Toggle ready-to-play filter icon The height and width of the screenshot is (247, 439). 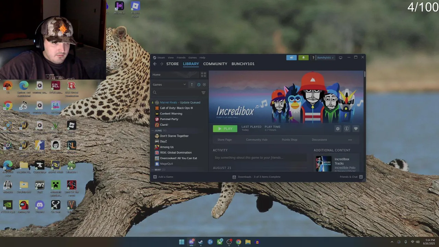pyautogui.click(x=204, y=84)
